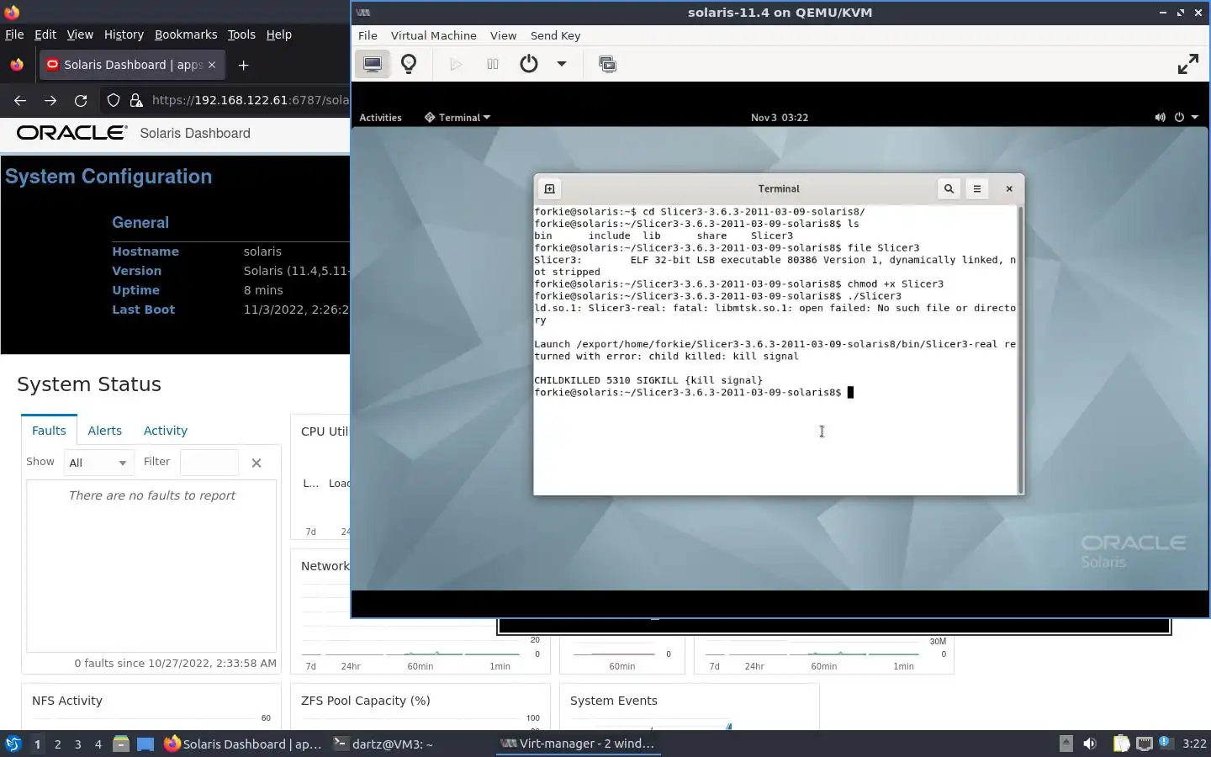Open the Firefox Edit menu
1211x757 pixels.
45,34
